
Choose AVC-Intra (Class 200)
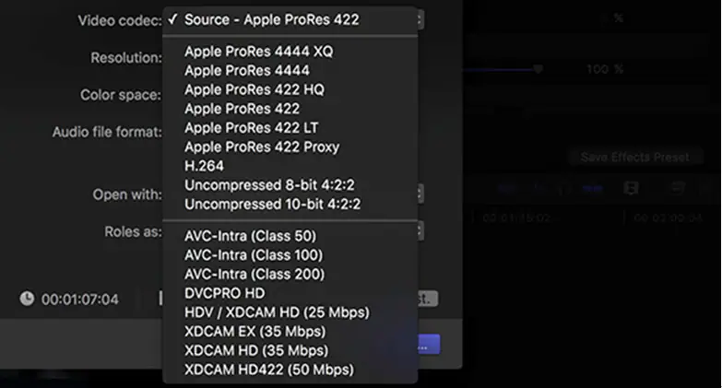(252, 274)
